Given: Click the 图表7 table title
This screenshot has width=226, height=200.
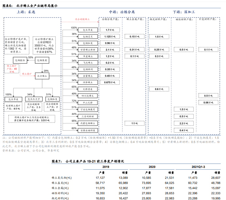Looking at the screenshot, I should pos(88,161).
